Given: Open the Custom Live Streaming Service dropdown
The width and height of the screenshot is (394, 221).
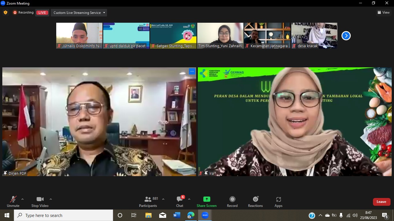Looking at the screenshot, I should [78, 12].
